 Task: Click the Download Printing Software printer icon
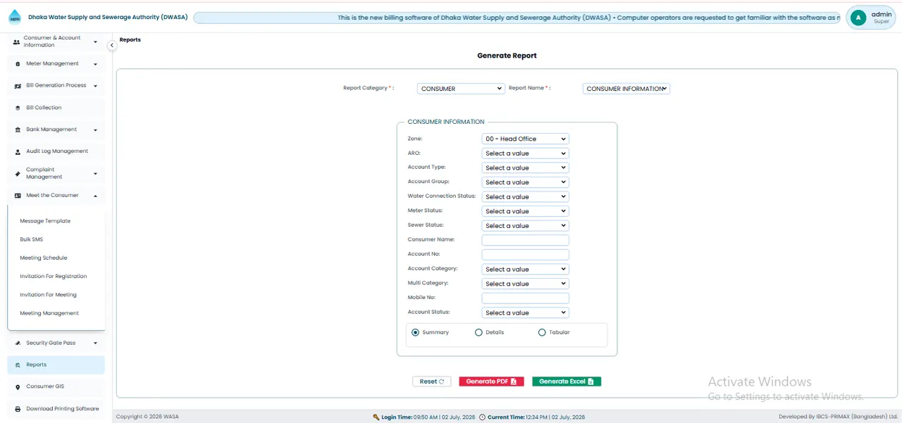tap(18, 409)
